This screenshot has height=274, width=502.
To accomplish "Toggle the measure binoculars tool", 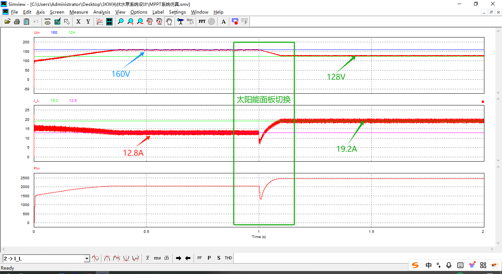I will (180, 22).
